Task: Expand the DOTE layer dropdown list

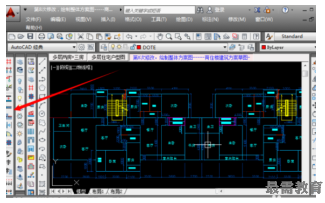Action: [225, 47]
